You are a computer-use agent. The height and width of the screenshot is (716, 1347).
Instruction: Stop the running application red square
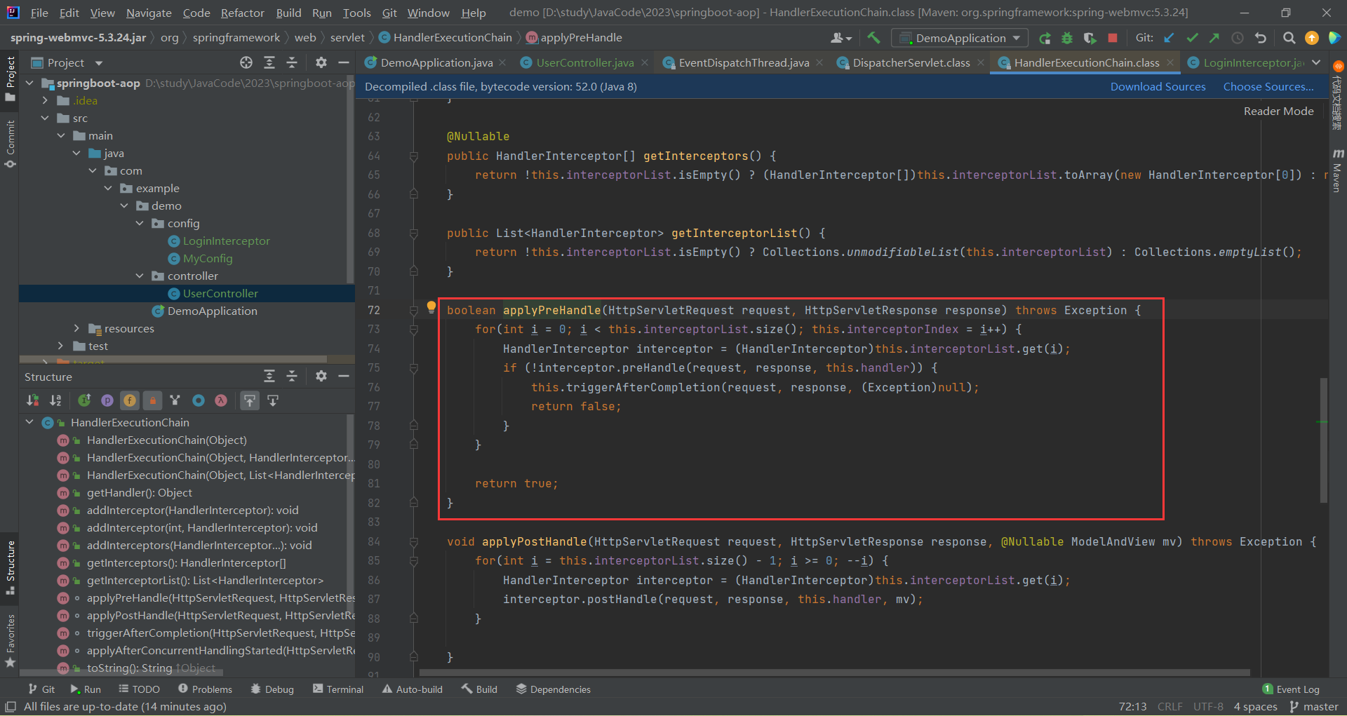[x=1112, y=38]
